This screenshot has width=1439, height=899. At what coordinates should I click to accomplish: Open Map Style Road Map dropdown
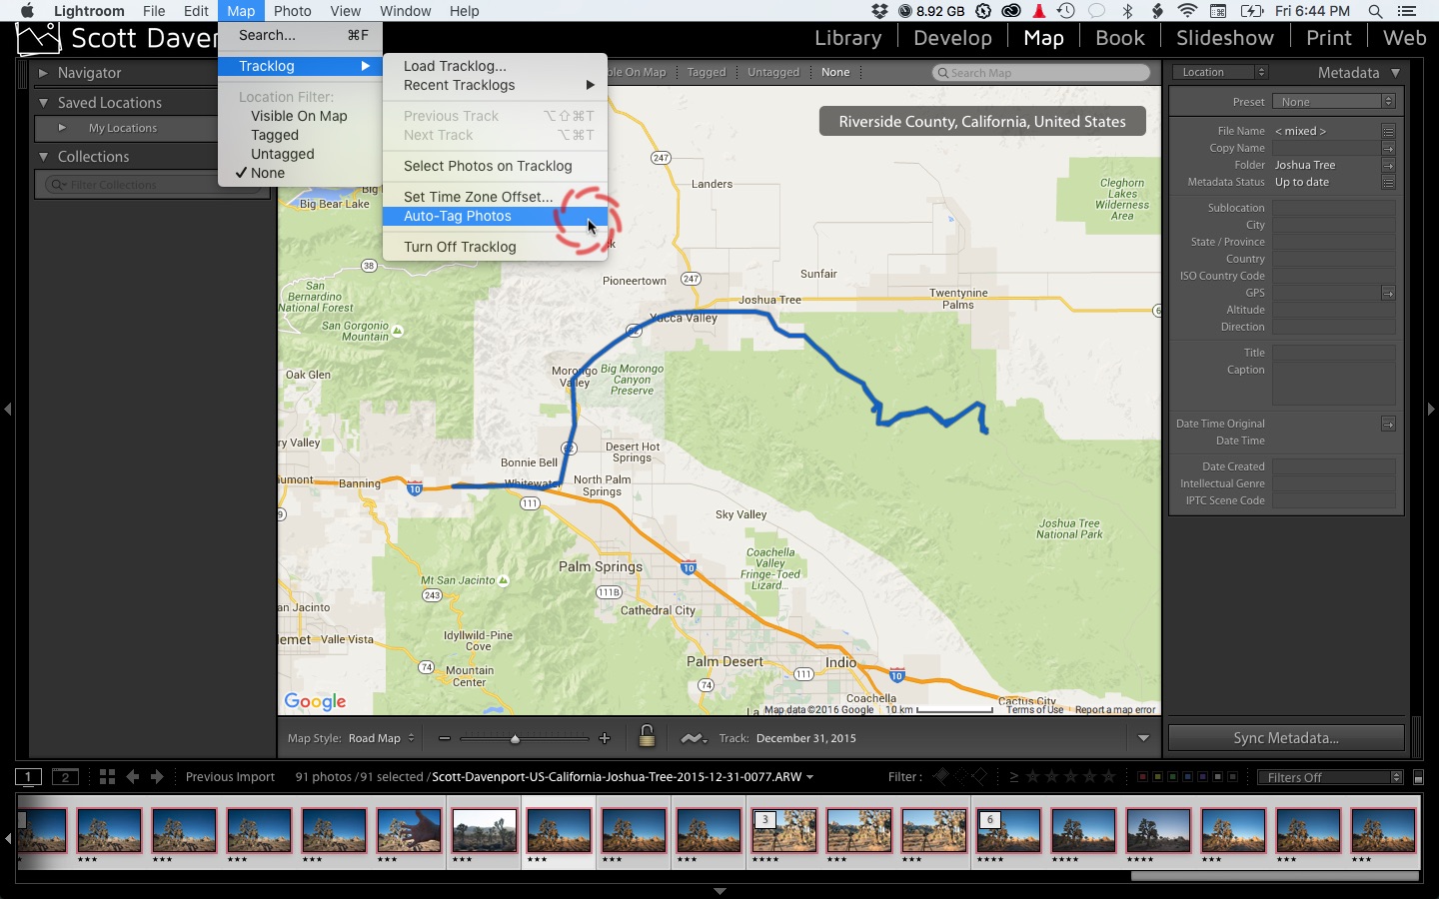(x=381, y=738)
